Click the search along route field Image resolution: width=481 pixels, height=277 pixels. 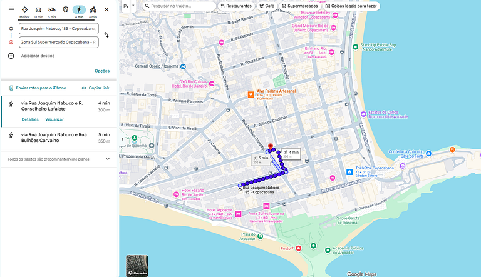tap(179, 6)
